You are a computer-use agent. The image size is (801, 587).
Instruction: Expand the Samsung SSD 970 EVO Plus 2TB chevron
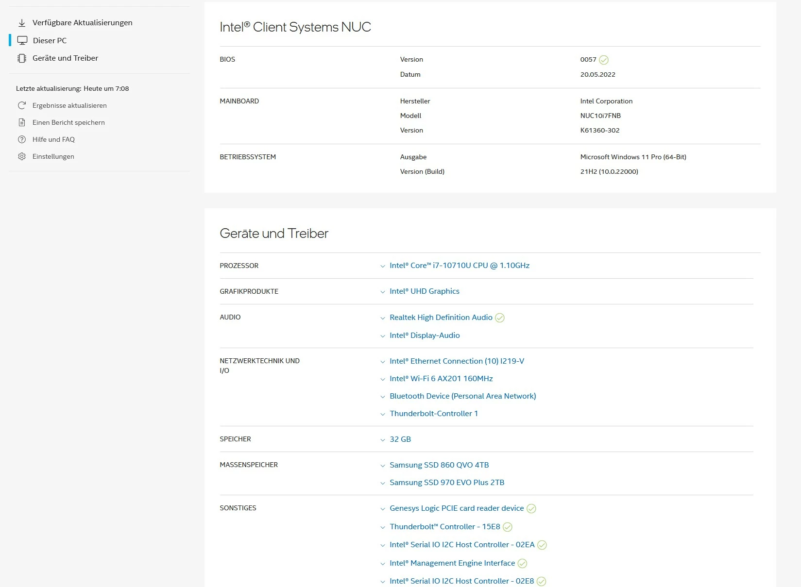(x=383, y=483)
